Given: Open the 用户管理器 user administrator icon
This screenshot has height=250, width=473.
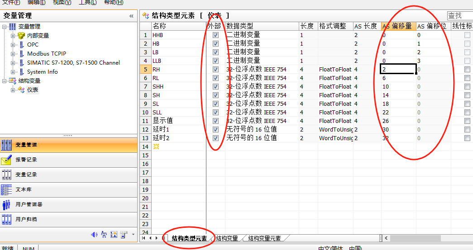Looking at the screenshot, I should tap(6, 204).
